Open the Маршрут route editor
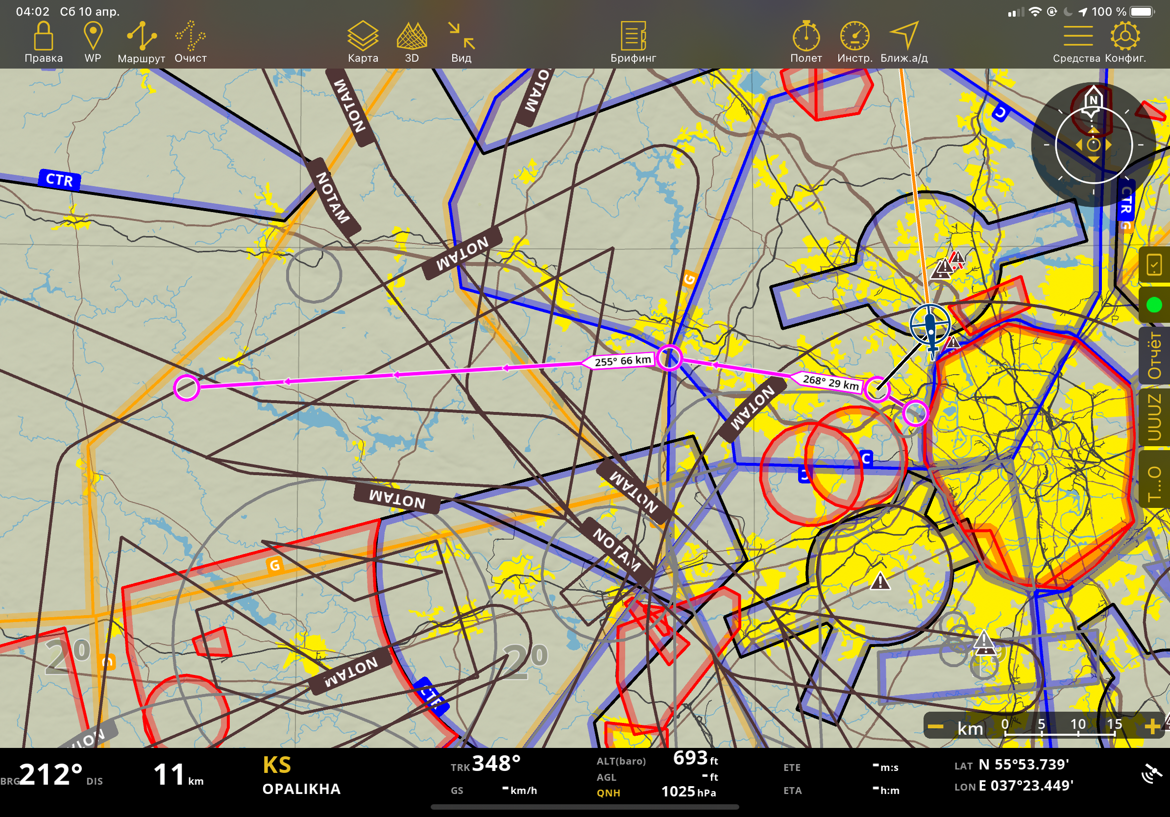Screen dimensions: 1170x817 [x=141, y=37]
